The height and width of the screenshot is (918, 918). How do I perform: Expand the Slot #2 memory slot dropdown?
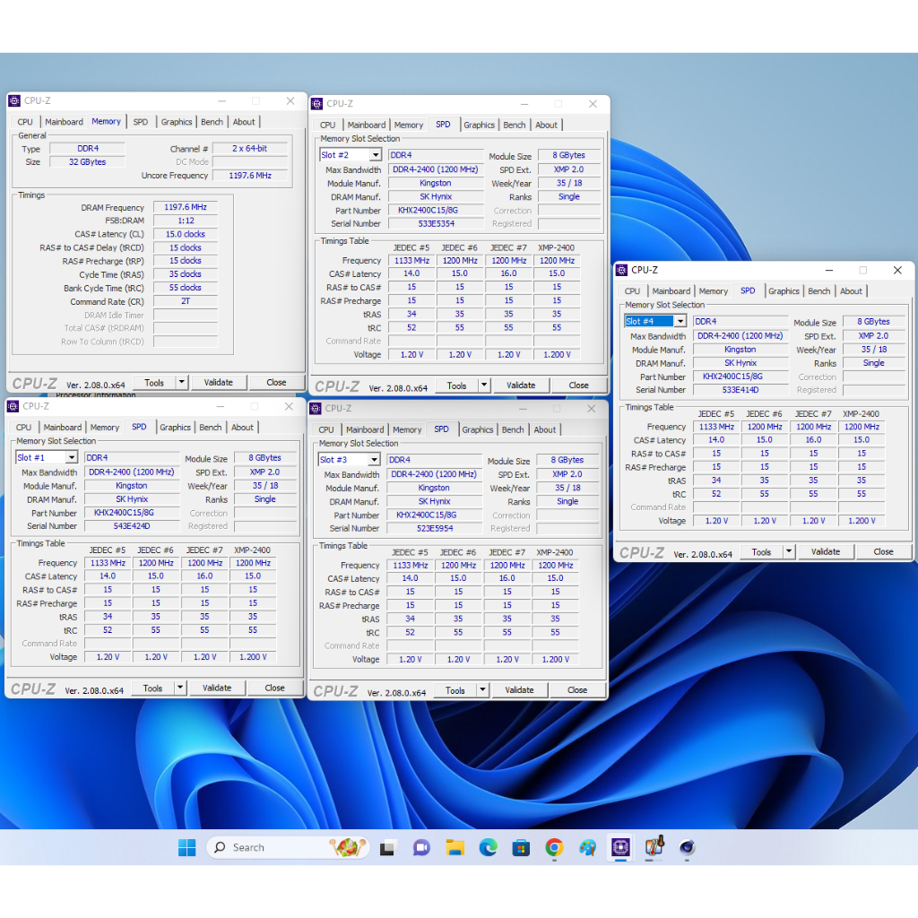click(376, 155)
